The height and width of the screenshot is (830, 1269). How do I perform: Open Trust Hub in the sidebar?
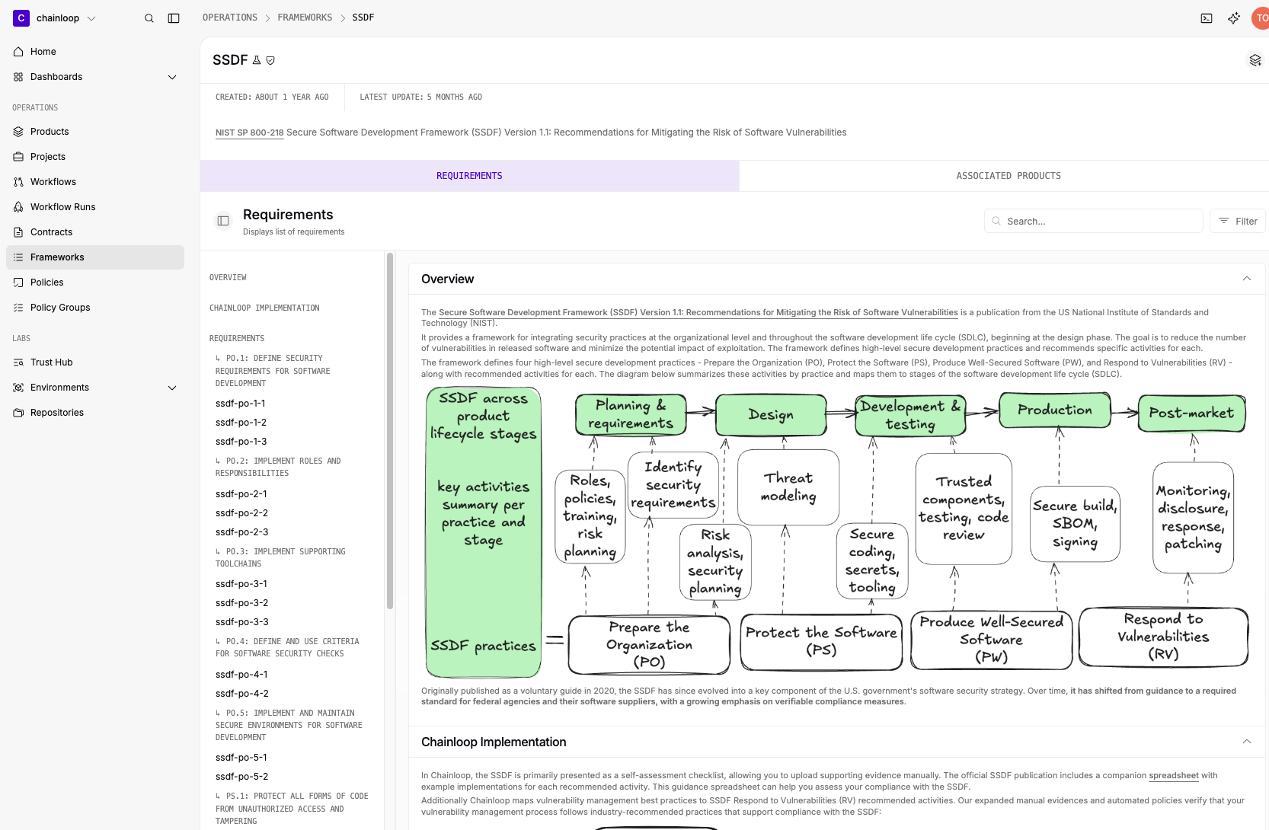(95, 362)
